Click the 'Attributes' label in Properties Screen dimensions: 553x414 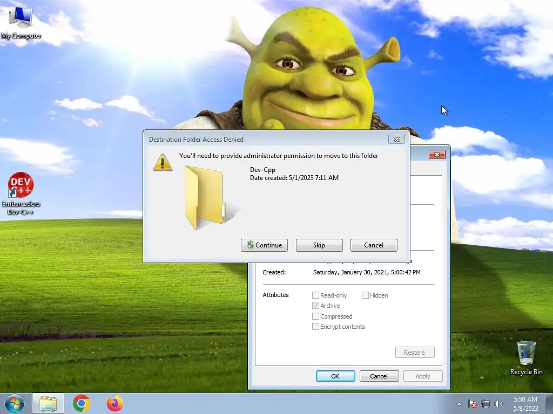(275, 295)
